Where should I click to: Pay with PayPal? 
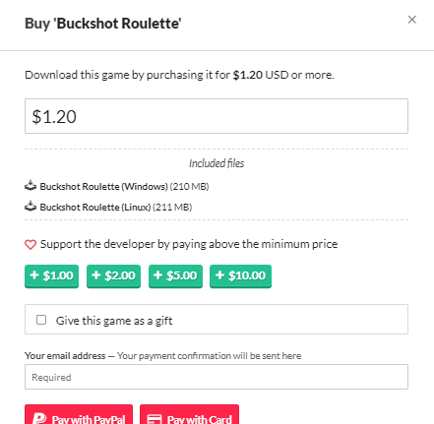[x=79, y=414]
